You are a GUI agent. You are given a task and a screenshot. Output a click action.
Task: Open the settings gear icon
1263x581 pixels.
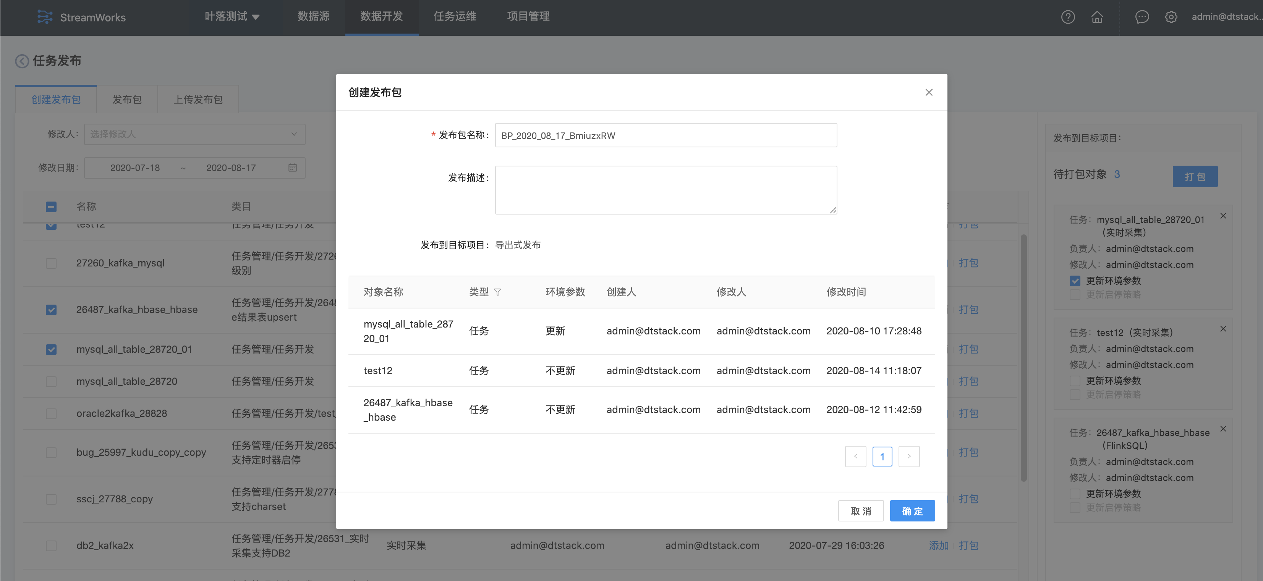[x=1171, y=17]
